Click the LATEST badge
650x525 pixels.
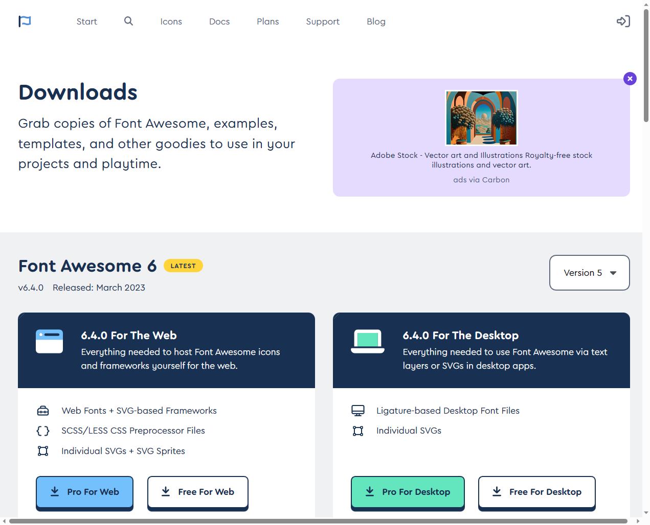[183, 266]
